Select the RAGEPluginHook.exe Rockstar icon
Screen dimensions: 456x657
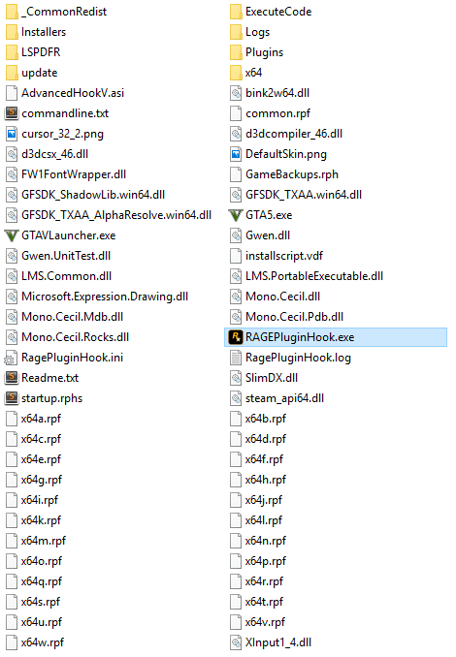[x=236, y=337]
